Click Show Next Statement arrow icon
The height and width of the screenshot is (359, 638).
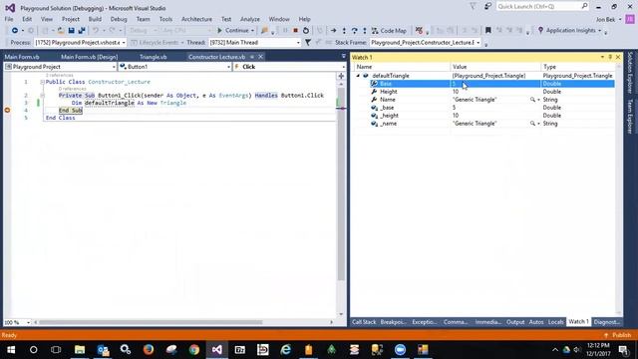(x=333, y=31)
